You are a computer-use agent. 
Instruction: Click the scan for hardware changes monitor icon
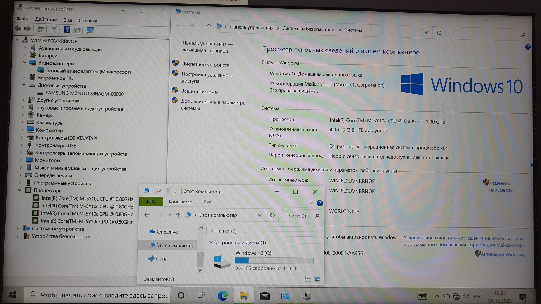[x=90, y=30]
